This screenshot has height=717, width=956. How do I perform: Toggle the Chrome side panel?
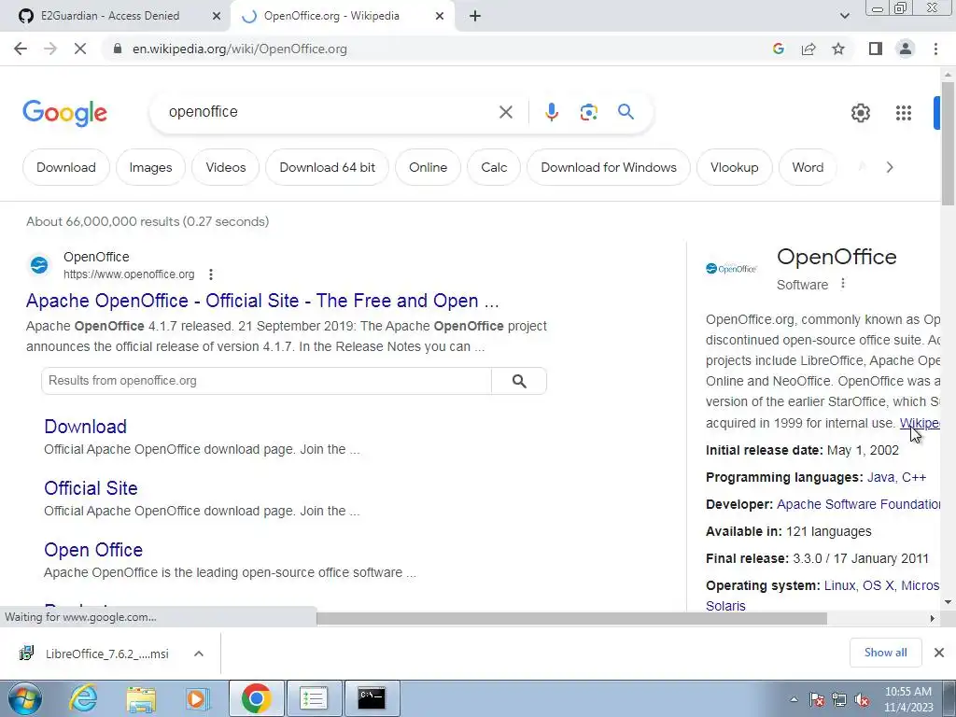click(x=876, y=49)
